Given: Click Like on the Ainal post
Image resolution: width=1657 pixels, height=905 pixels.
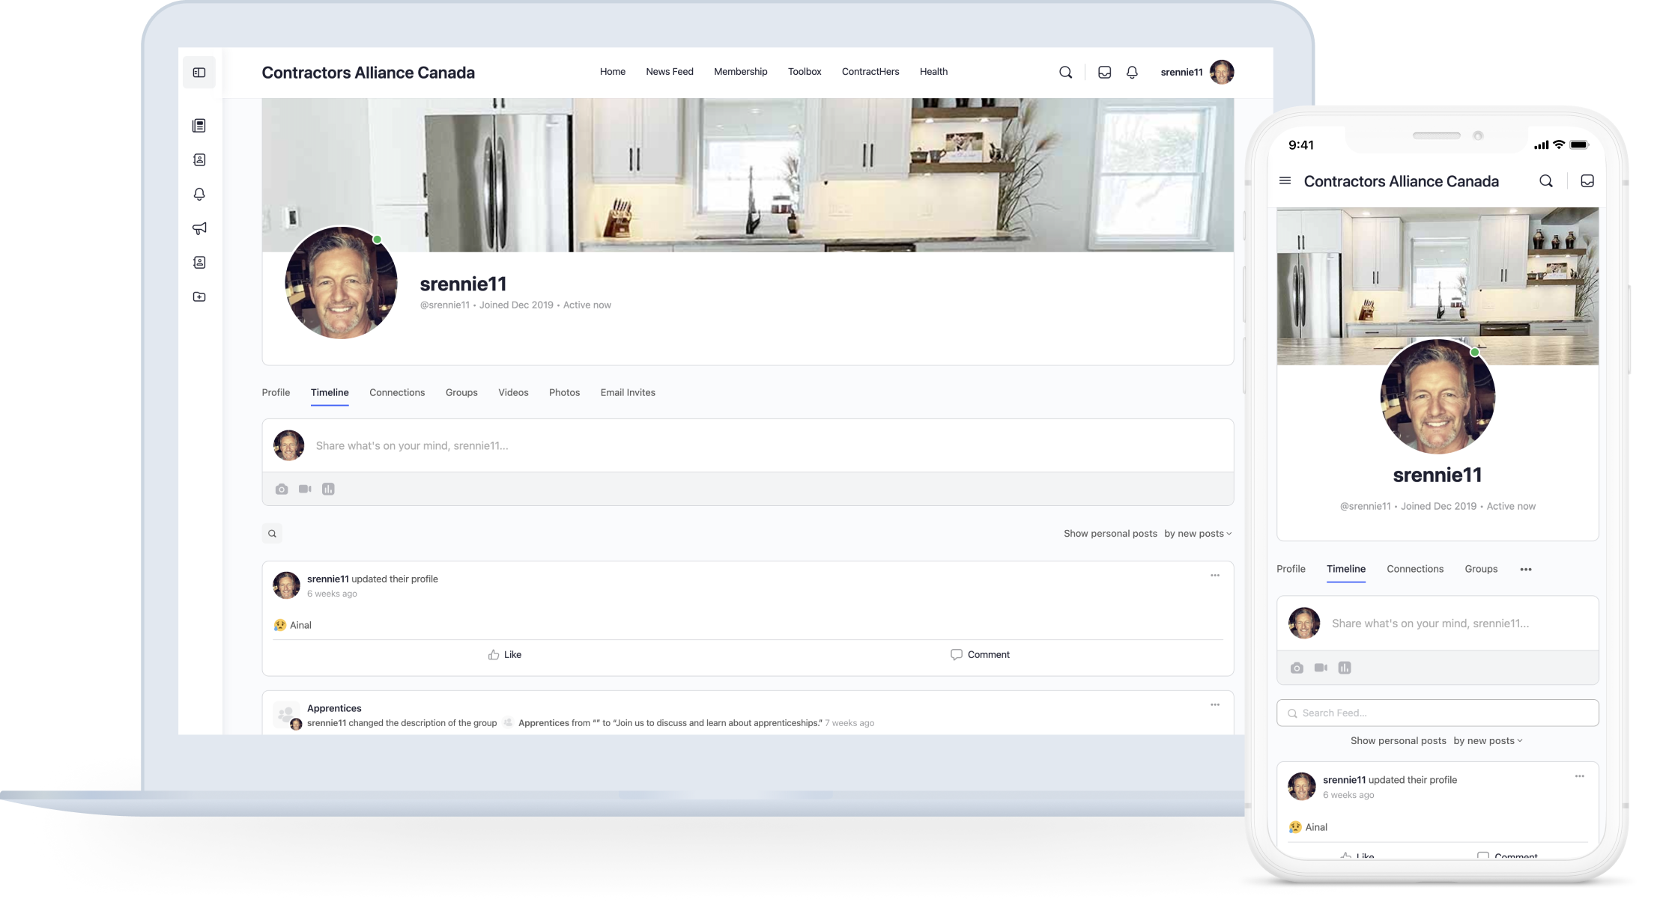Looking at the screenshot, I should coord(505,654).
